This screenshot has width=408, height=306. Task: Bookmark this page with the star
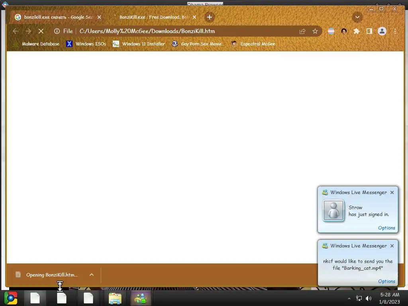tap(315, 31)
